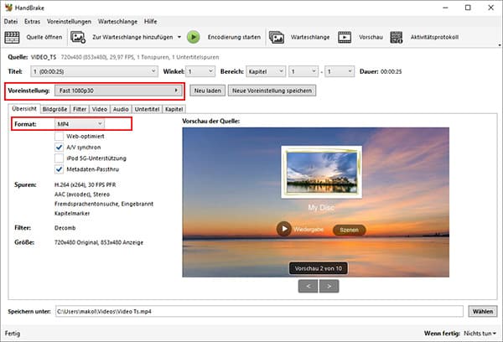Switch to the Untertitel tab
Image resolution: width=503 pixels, height=342 pixels.
point(147,109)
